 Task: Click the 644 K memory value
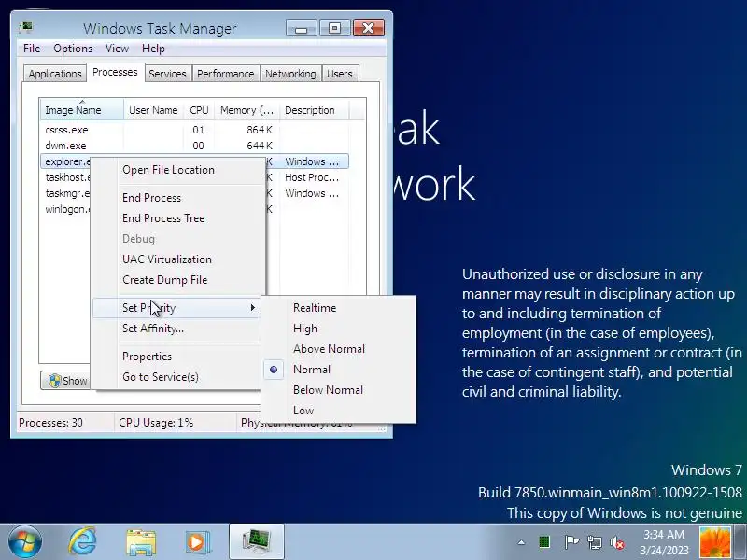point(260,146)
